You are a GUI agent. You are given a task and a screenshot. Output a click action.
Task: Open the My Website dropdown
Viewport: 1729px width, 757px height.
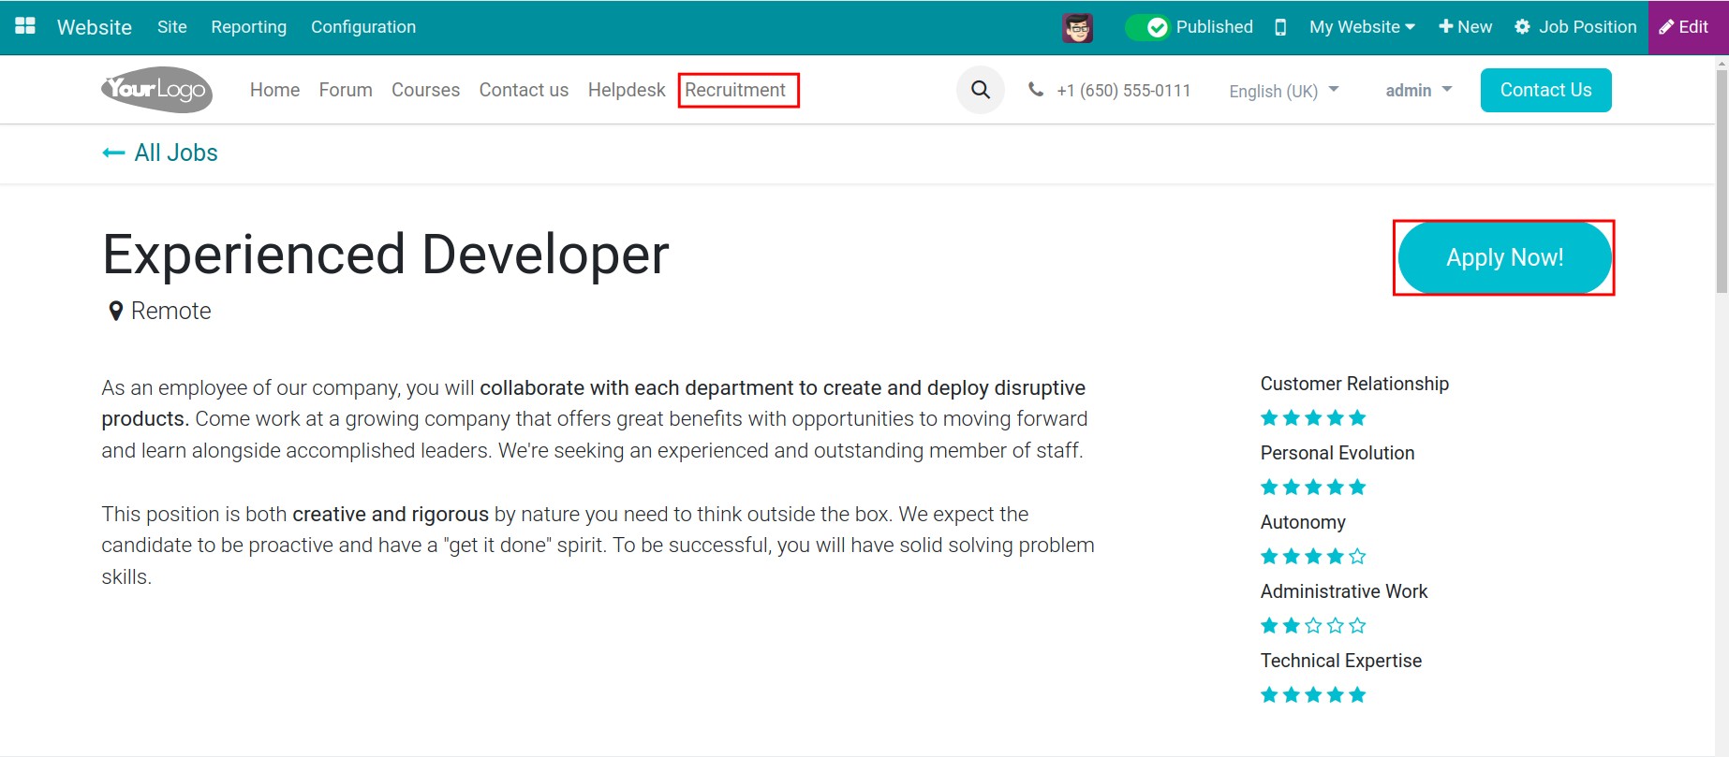[1362, 27]
